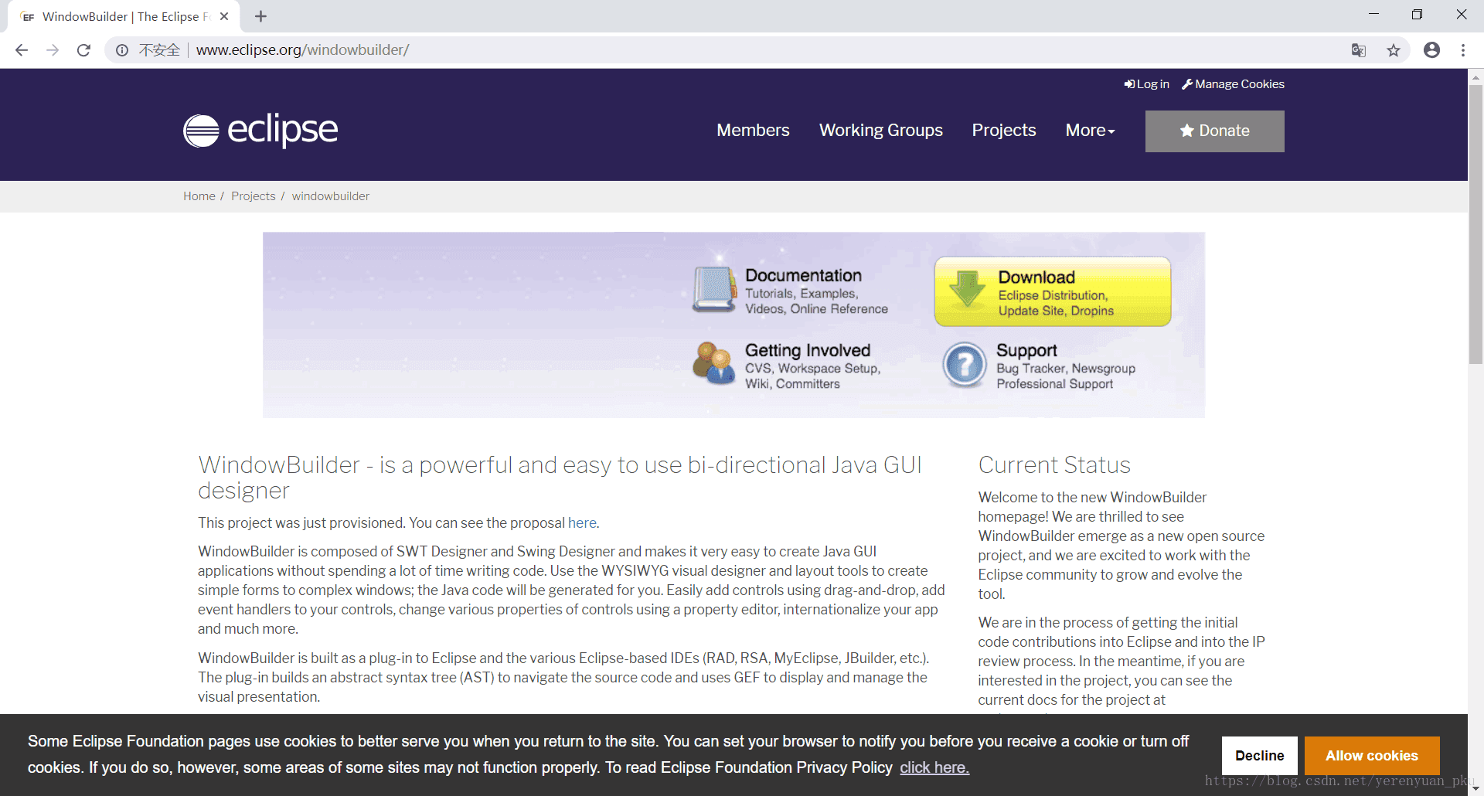
Task: Bookmark the page using the star icon
Action: [1394, 49]
